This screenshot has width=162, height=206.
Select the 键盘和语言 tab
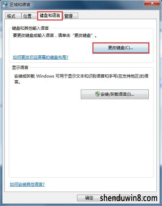tap(50, 15)
